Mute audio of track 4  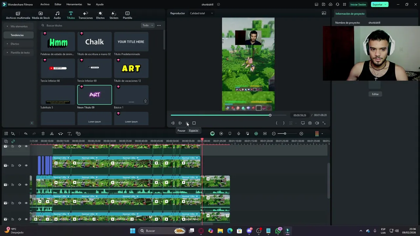point(19,166)
